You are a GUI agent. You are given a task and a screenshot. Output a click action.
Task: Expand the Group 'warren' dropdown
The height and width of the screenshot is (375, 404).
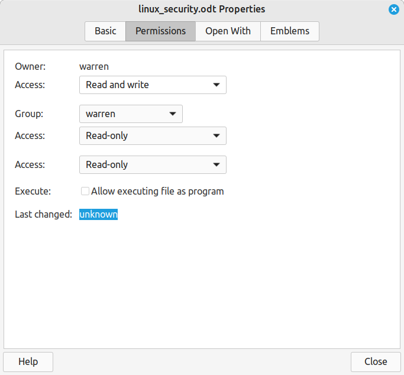pyautogui.click(x=131, y=114)
